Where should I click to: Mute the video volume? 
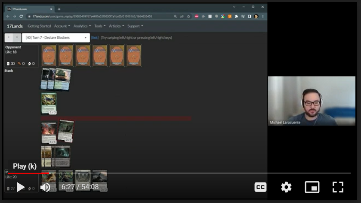(x=45, y=187)
